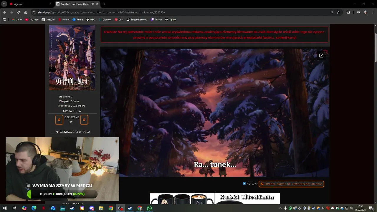Viewport: 377px width, 212px height.
Task: Decrease watched count with minus button
Action: coord(59,120)
